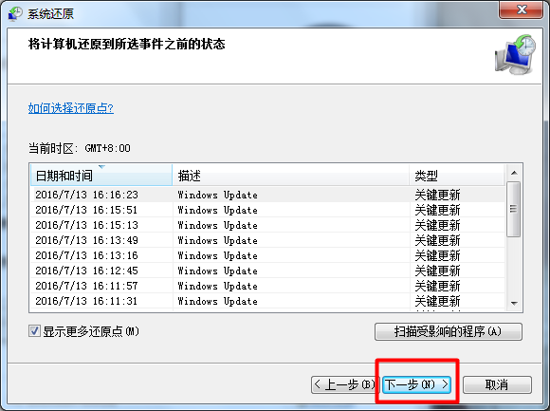Click the scrollbar down arrow of the list

(514, 303)
